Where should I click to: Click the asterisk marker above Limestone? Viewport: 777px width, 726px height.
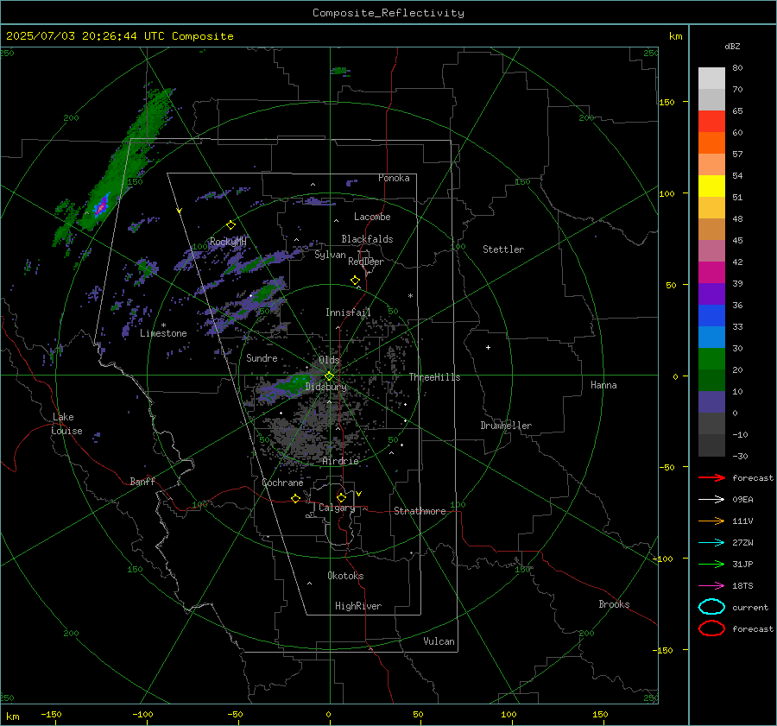tap(163, 325)
